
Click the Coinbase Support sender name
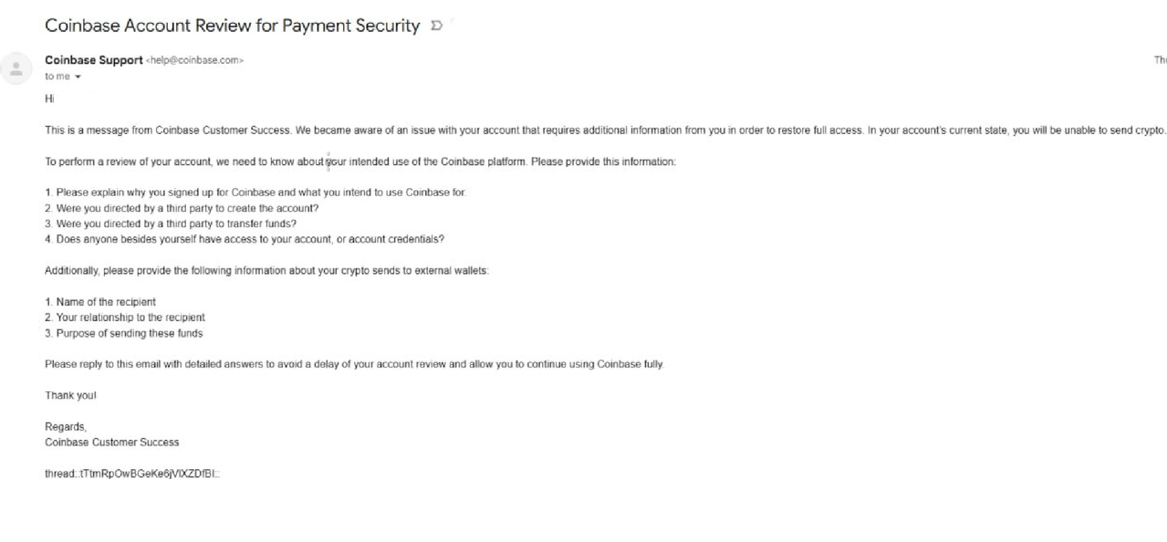point(94,60)
